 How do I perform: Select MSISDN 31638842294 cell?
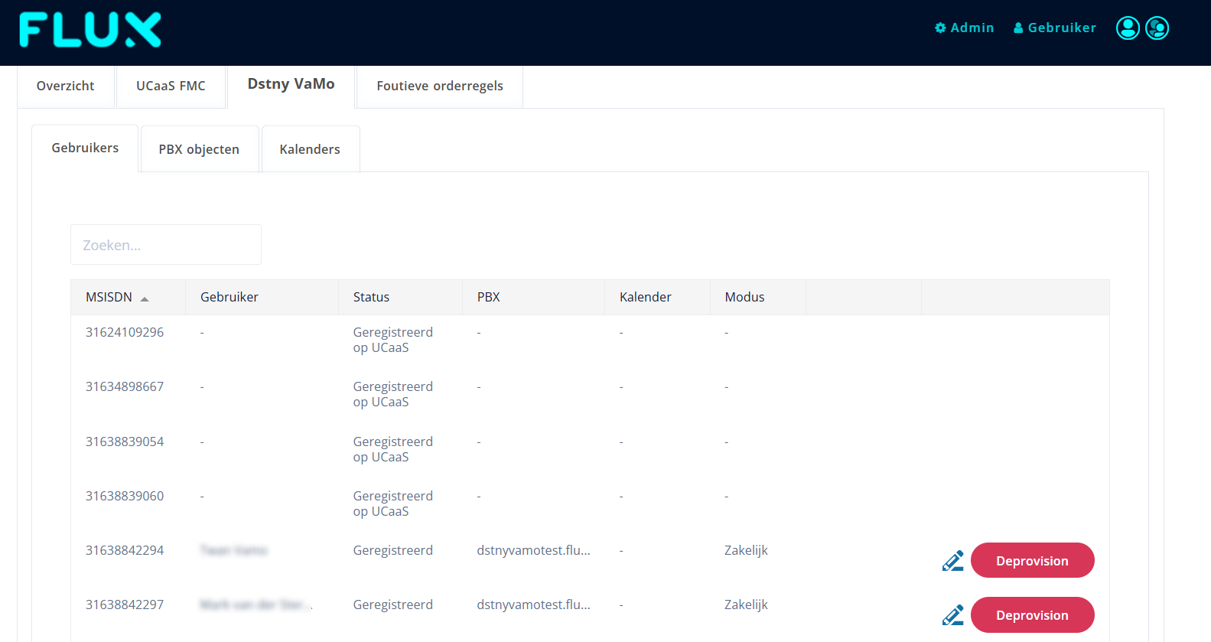(x=125, y=550)
